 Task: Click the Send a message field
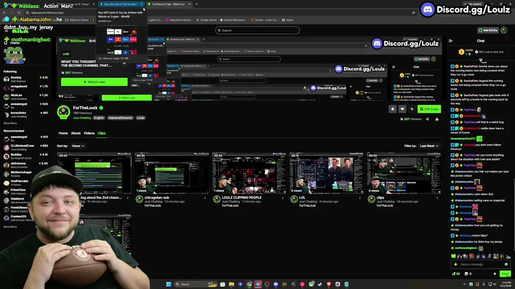[480, 264]
